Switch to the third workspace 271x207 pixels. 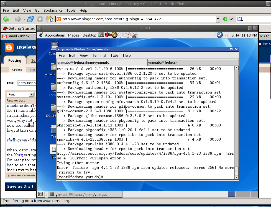pyautogui.click(x=246, y=194)
